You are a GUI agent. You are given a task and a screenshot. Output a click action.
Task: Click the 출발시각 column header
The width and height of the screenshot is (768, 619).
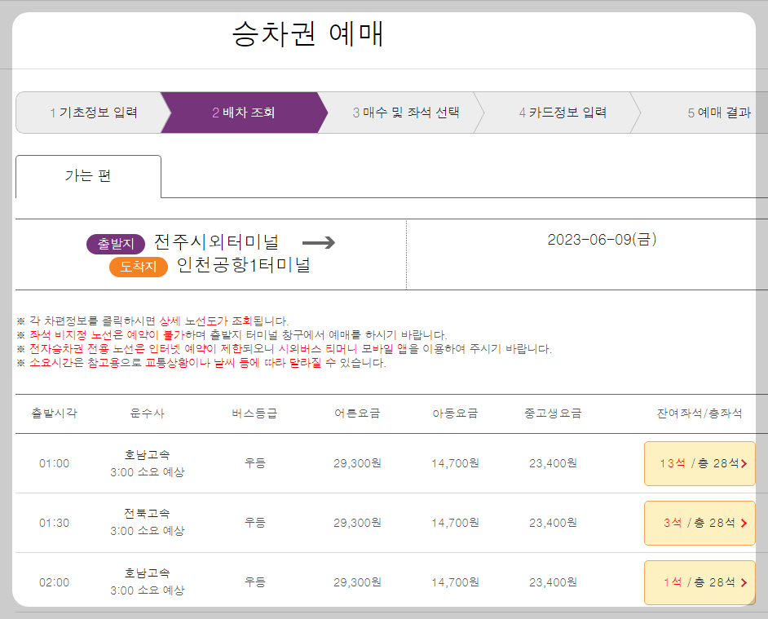(54, 413)
